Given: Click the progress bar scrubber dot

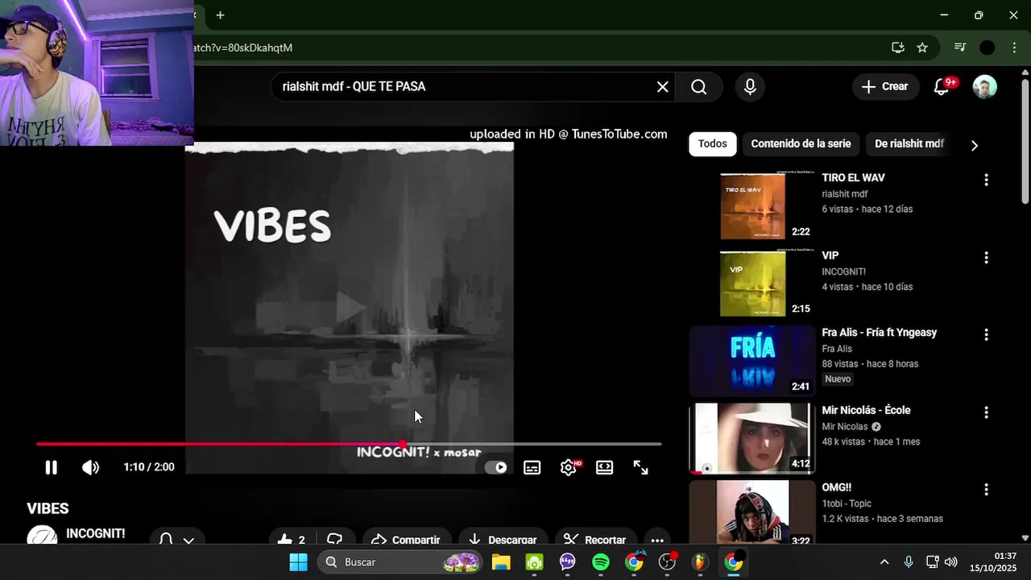Looking at the screenshot, I should [x=403, y=444].
